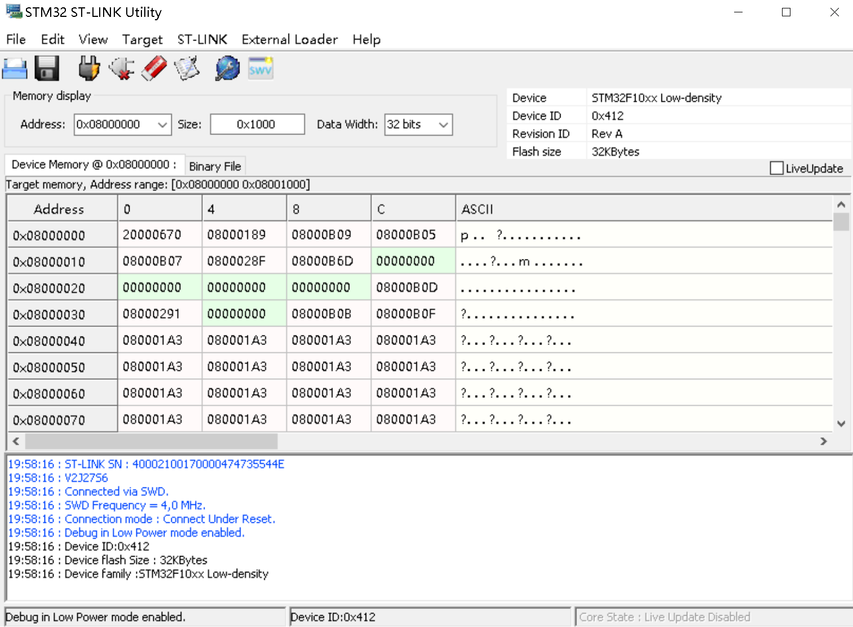Select memory cell 08000B0B

pyautogui.click(x=329, y=314)
